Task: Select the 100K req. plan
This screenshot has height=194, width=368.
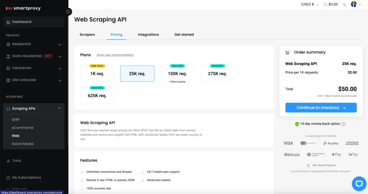Action: [177, 74]
